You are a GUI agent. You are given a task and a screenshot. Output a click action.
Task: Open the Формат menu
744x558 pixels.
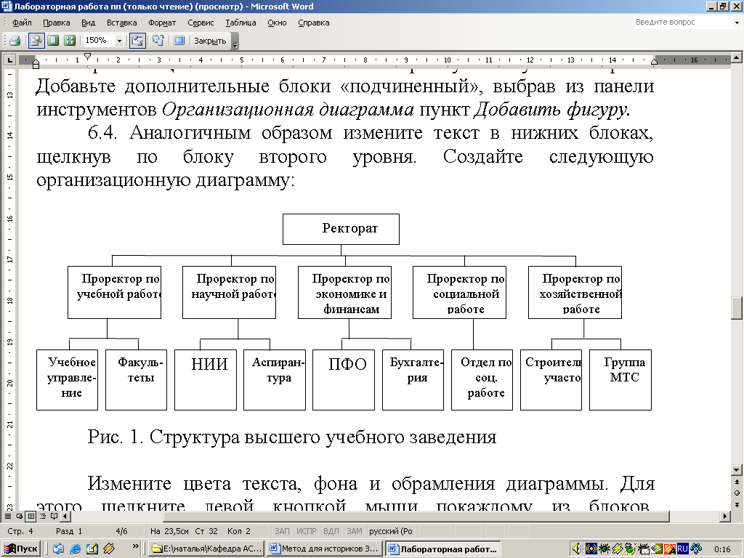162,23
